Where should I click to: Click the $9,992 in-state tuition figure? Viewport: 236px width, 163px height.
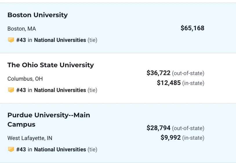pos(170,138)
